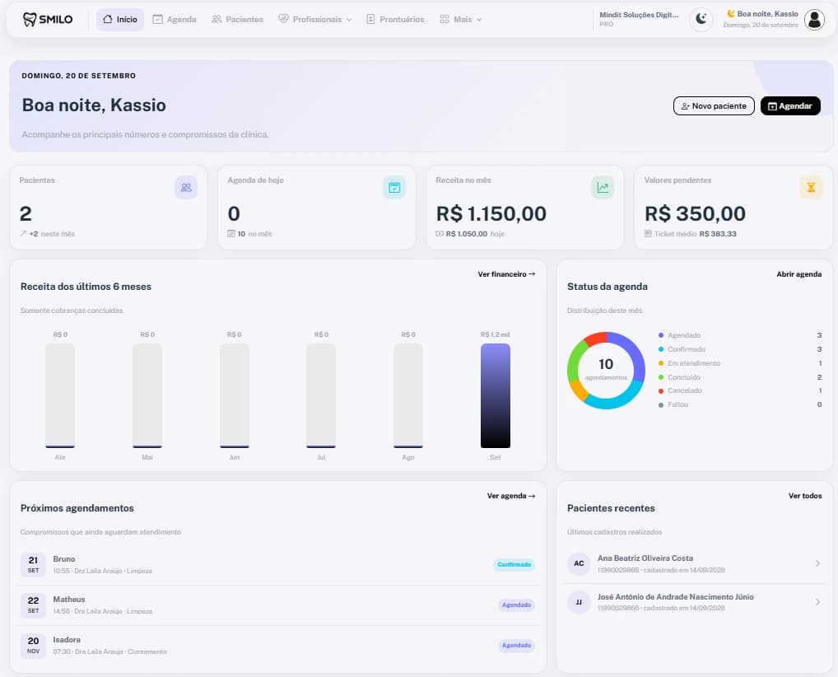The image size is (838, 677).
Task: Click the AC avatar for Ana Beatriz
Action: (579, 563)
